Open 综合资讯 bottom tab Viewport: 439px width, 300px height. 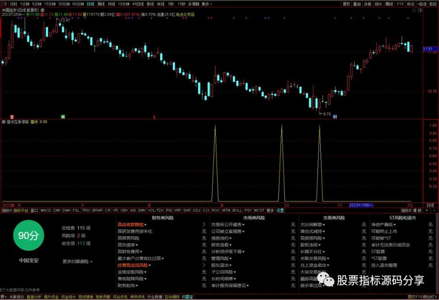pyautogui.click(x=120, y=297)
